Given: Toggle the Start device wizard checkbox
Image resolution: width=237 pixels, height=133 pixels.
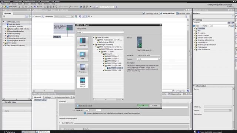Looking at the screenshot, I should [78, 106].
